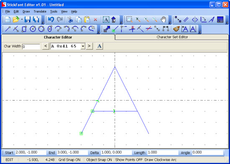Zoom in with the plus magnifier
Screen dimensions: 230x164
tap(146, 20)
